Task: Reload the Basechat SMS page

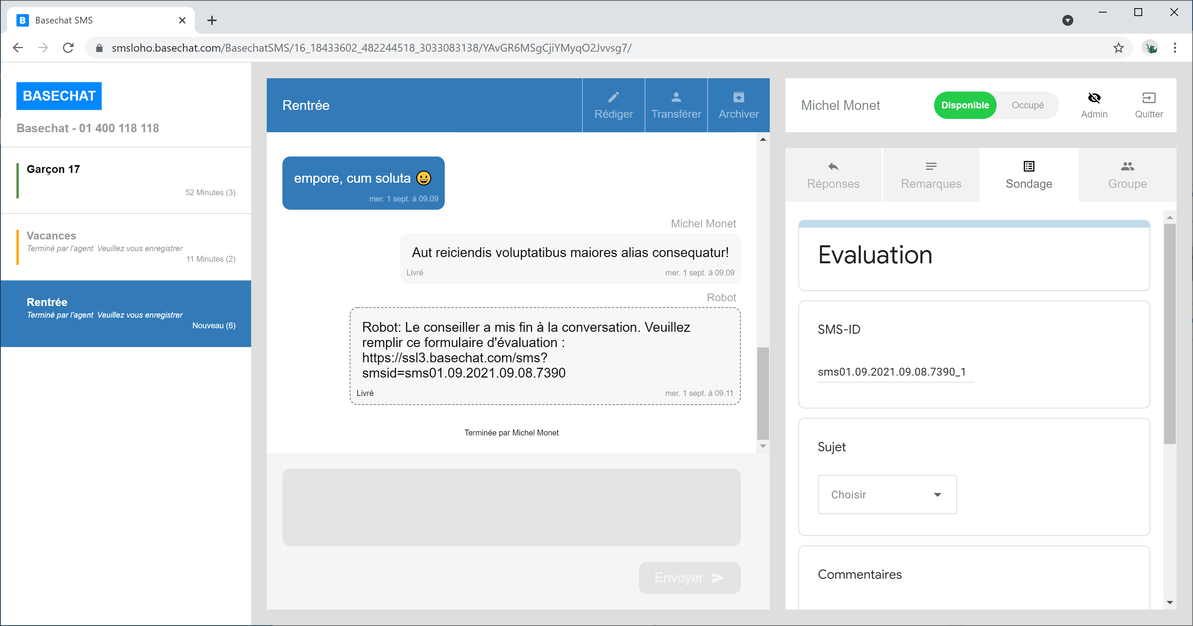Action: pyautogui.click(x=68, y=48)
